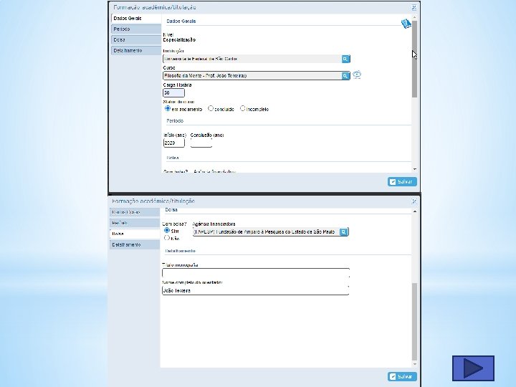Screen dimensions: 516x387
Task: Click the Título monografia text field
Action: pyautogui.click(x=256, y=273)
